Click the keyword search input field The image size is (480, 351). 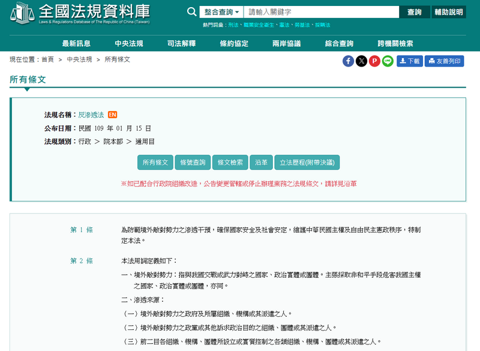315,11
